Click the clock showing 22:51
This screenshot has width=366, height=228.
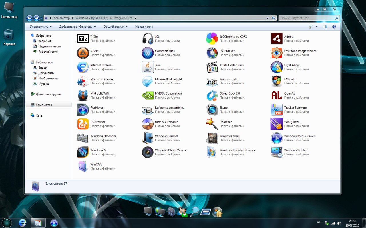point(352,221)
